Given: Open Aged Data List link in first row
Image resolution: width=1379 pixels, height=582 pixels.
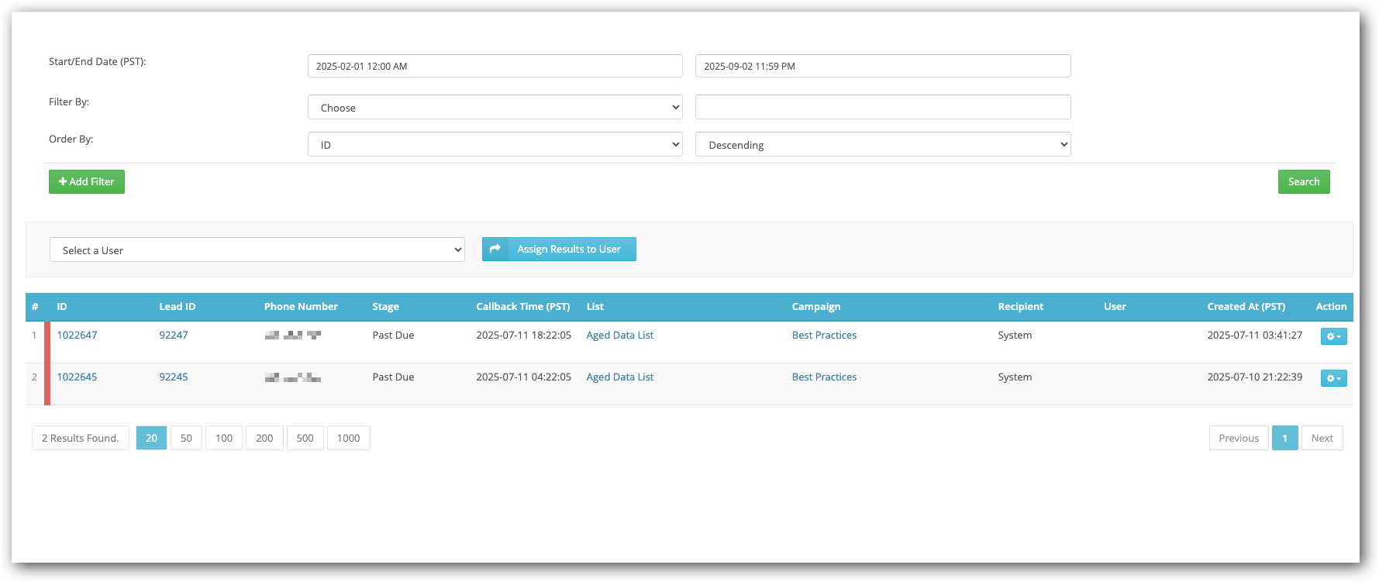Looking at the screenshot, I should (x=619, y=336).
